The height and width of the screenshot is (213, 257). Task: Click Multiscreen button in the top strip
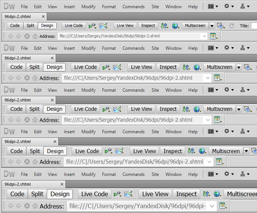pyautogui.click(x=195, y=25)
